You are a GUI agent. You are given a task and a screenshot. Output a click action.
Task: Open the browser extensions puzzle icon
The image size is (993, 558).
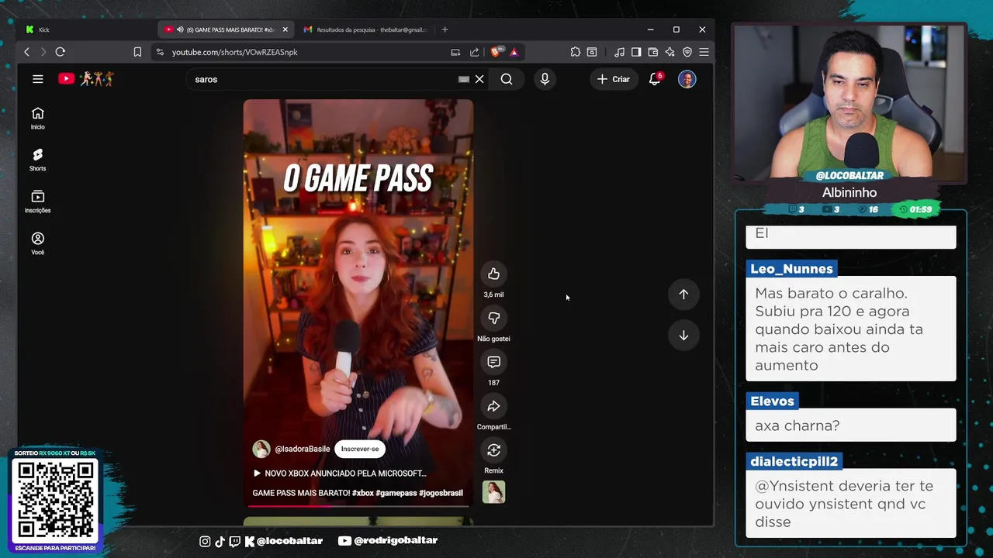click(575, 52)
